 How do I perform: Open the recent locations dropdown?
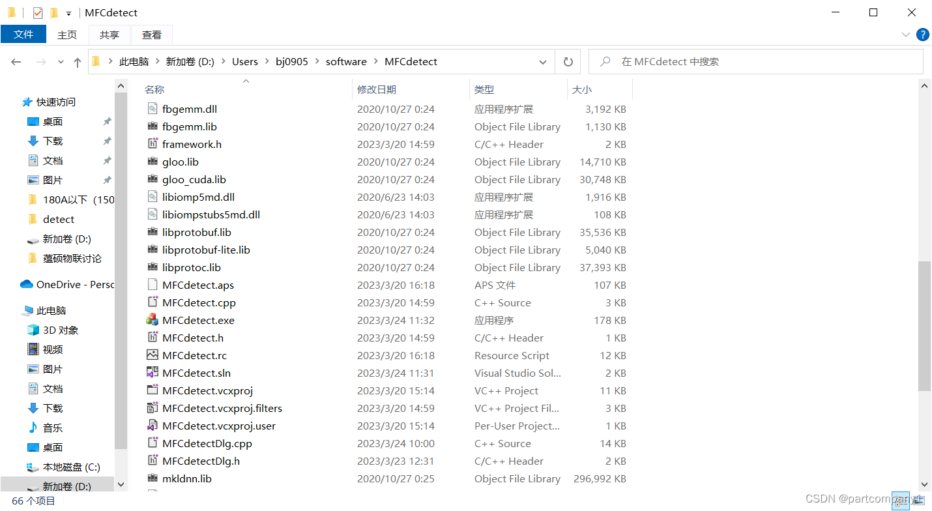click(x=61, y=62)
